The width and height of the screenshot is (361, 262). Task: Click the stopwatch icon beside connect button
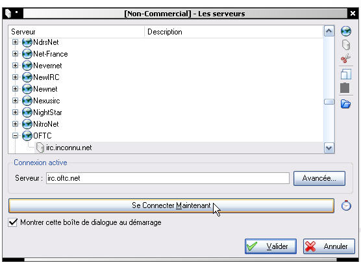coord(346,205)
